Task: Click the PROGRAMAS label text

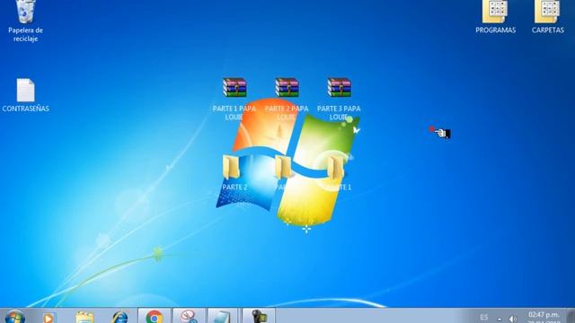Action: click(495, 30)
